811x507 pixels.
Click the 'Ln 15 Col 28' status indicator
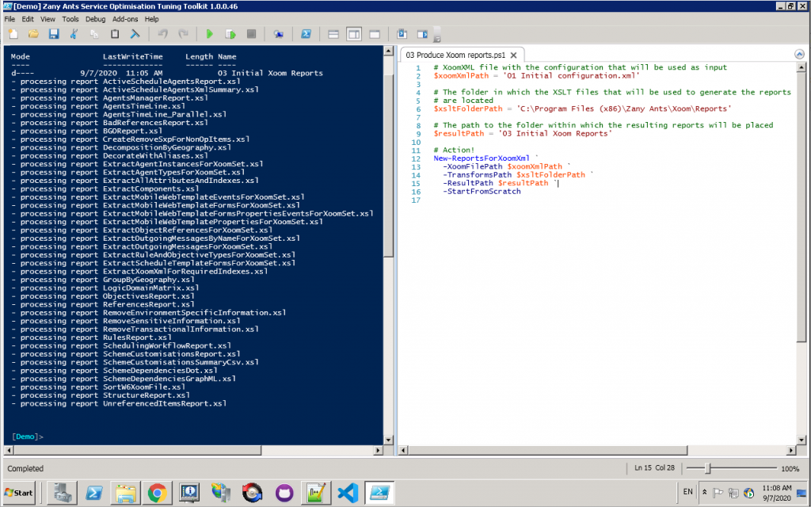pos(654,467)
